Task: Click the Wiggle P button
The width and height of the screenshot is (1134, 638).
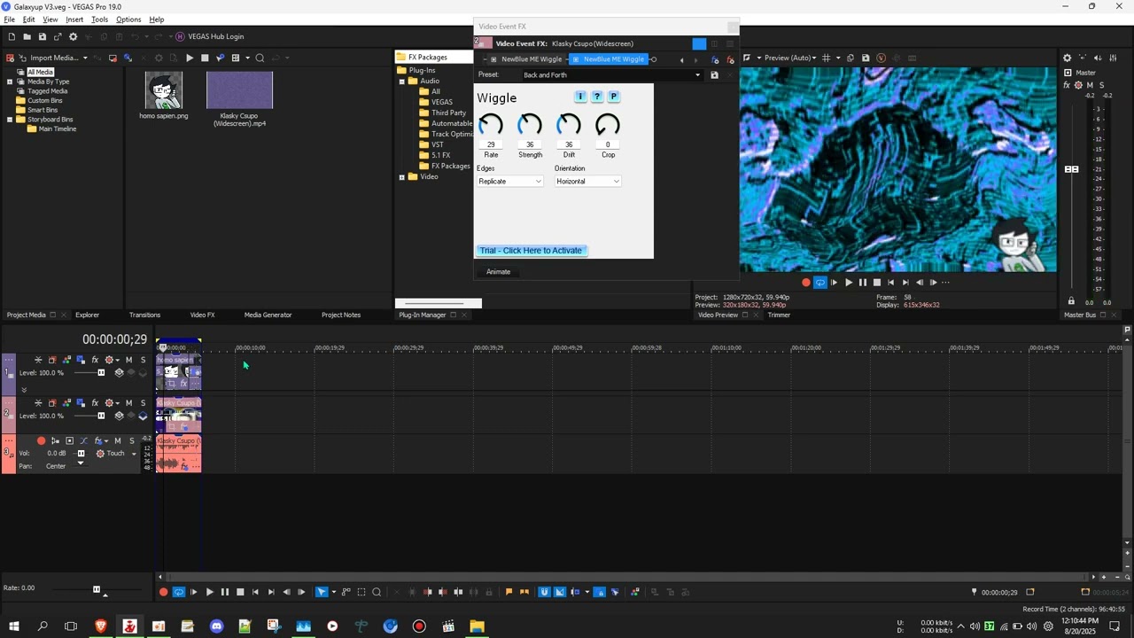Action: coord(613,97)
